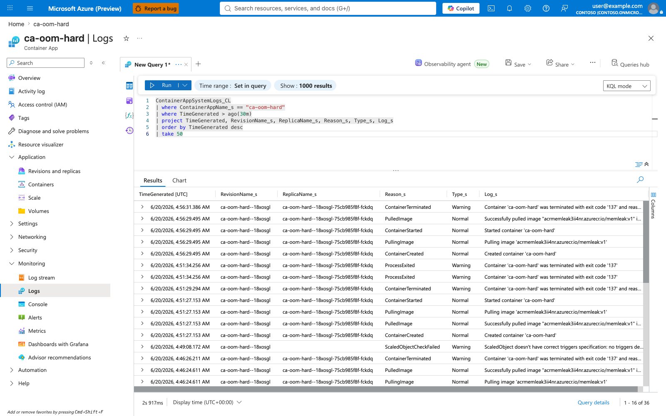The width and height of the screenshot is (666, 416).
Task: Switch to the Chart tab
Action: coord(179,181)
